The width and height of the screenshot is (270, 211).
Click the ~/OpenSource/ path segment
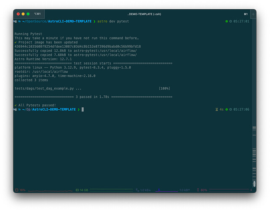[35, 21]
